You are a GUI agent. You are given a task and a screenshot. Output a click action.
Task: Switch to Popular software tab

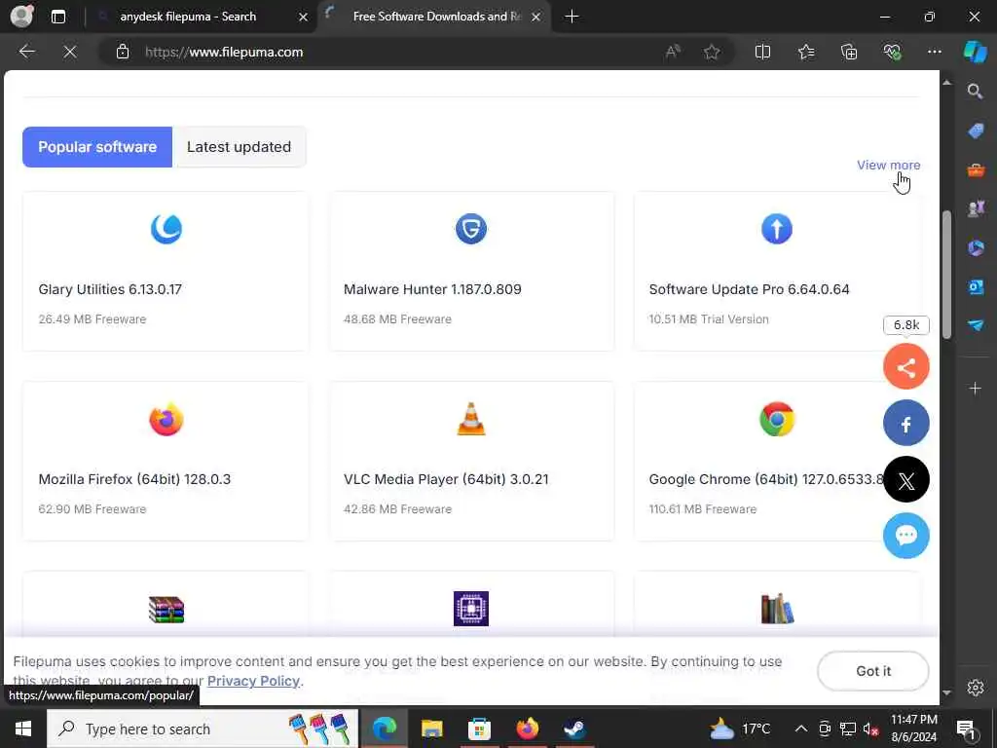tap(97, 147)
